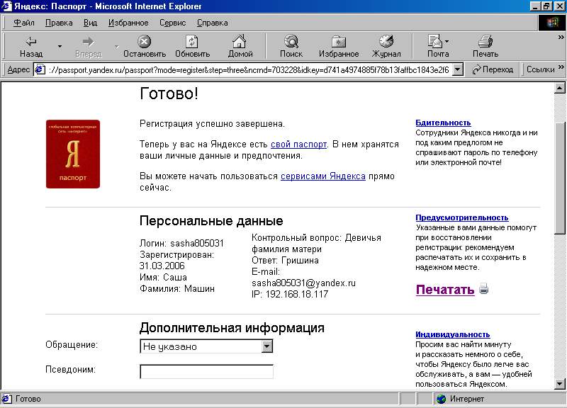Open the Поиск search toolbar icon
The height and width of the screenshot is (408, 567).
(x=291, y=46)
